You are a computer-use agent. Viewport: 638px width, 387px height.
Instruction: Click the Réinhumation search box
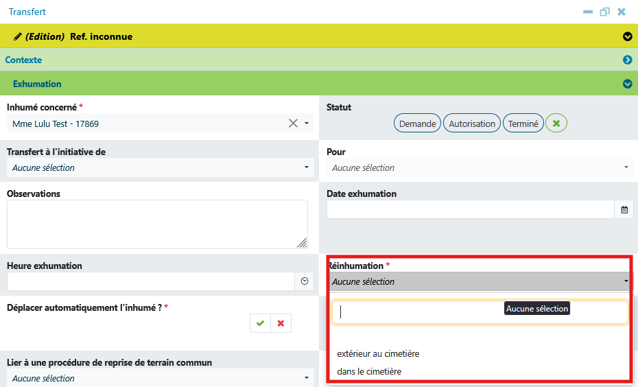pyautogui.click(x=480, y=312)
